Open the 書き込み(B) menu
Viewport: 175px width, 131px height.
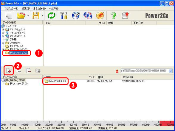(x=39, y=8)
